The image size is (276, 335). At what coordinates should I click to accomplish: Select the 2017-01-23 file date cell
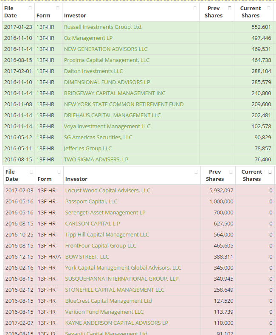tap(18, 27)
